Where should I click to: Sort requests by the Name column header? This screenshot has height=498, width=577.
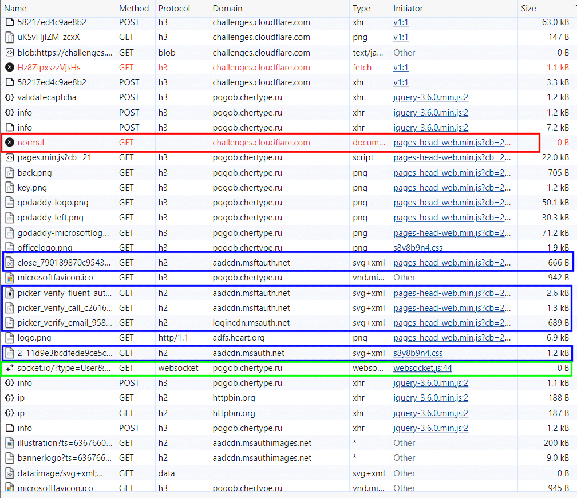click(15, 9)
